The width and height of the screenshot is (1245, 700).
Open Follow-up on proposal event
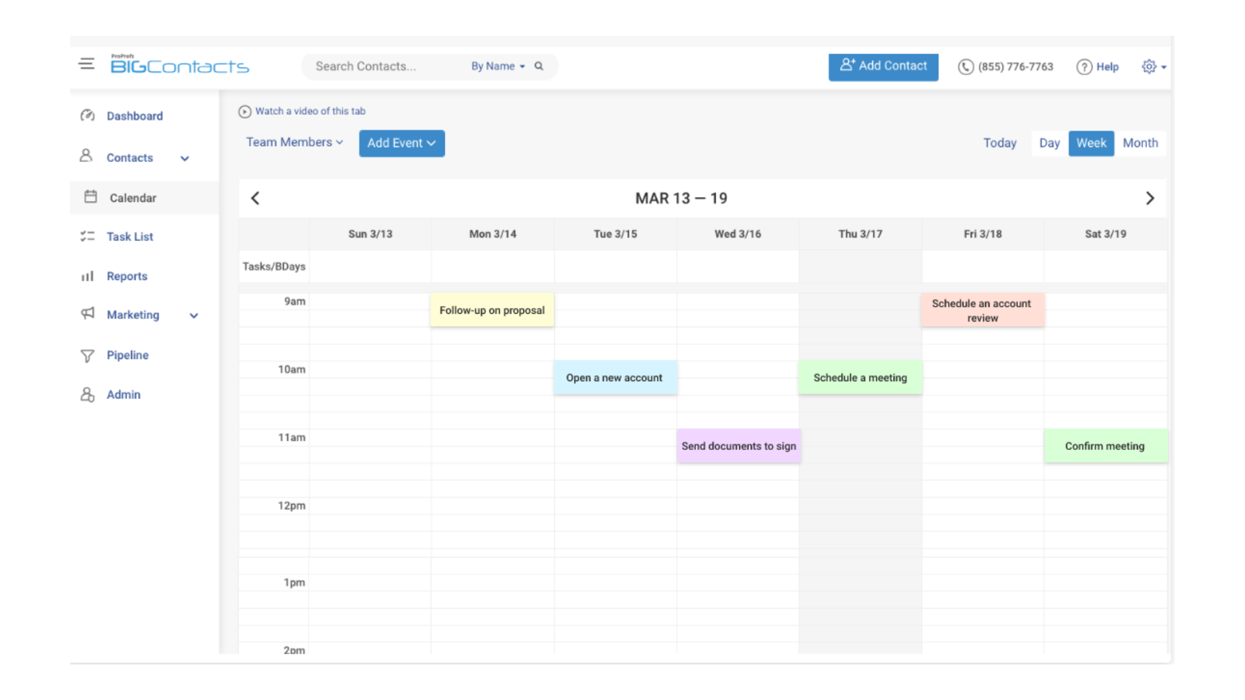pos(492,310)
